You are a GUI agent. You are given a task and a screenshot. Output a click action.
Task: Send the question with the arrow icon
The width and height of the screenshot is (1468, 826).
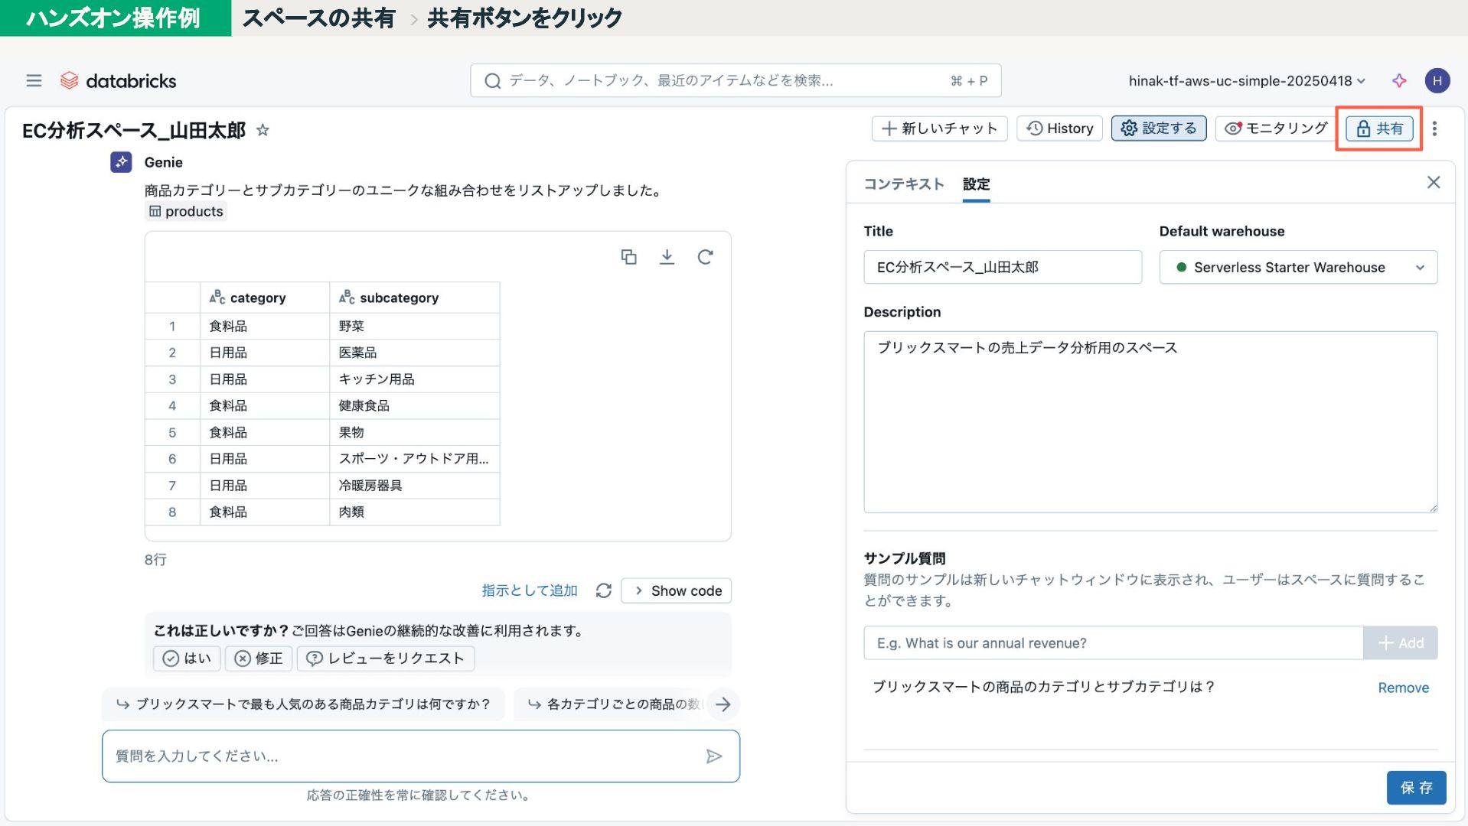pyautogui.click(x=713, y=756)
